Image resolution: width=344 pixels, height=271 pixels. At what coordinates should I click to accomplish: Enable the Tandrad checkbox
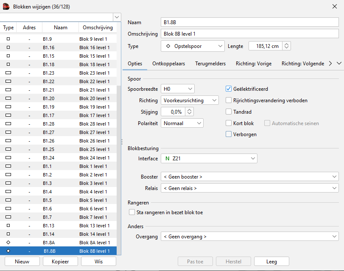[x=229, y=112]
